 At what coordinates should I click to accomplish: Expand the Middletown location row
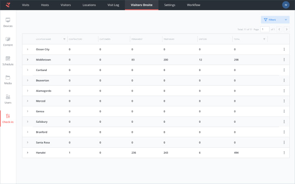pyautogui.click(x=27, y=60)
